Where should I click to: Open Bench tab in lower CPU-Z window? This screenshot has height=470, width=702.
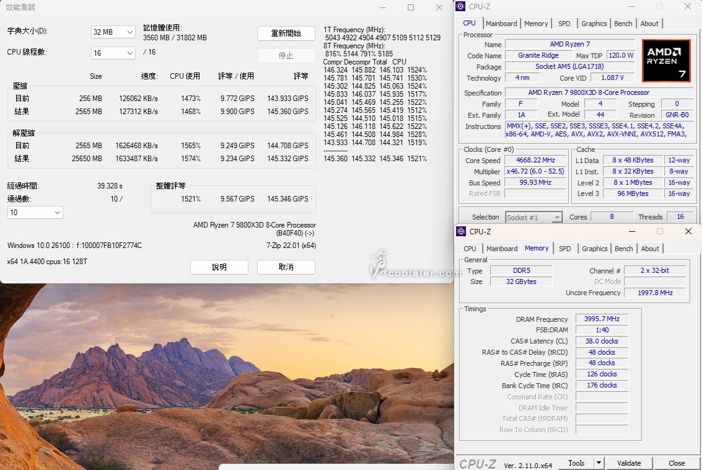tap(624, 248)
